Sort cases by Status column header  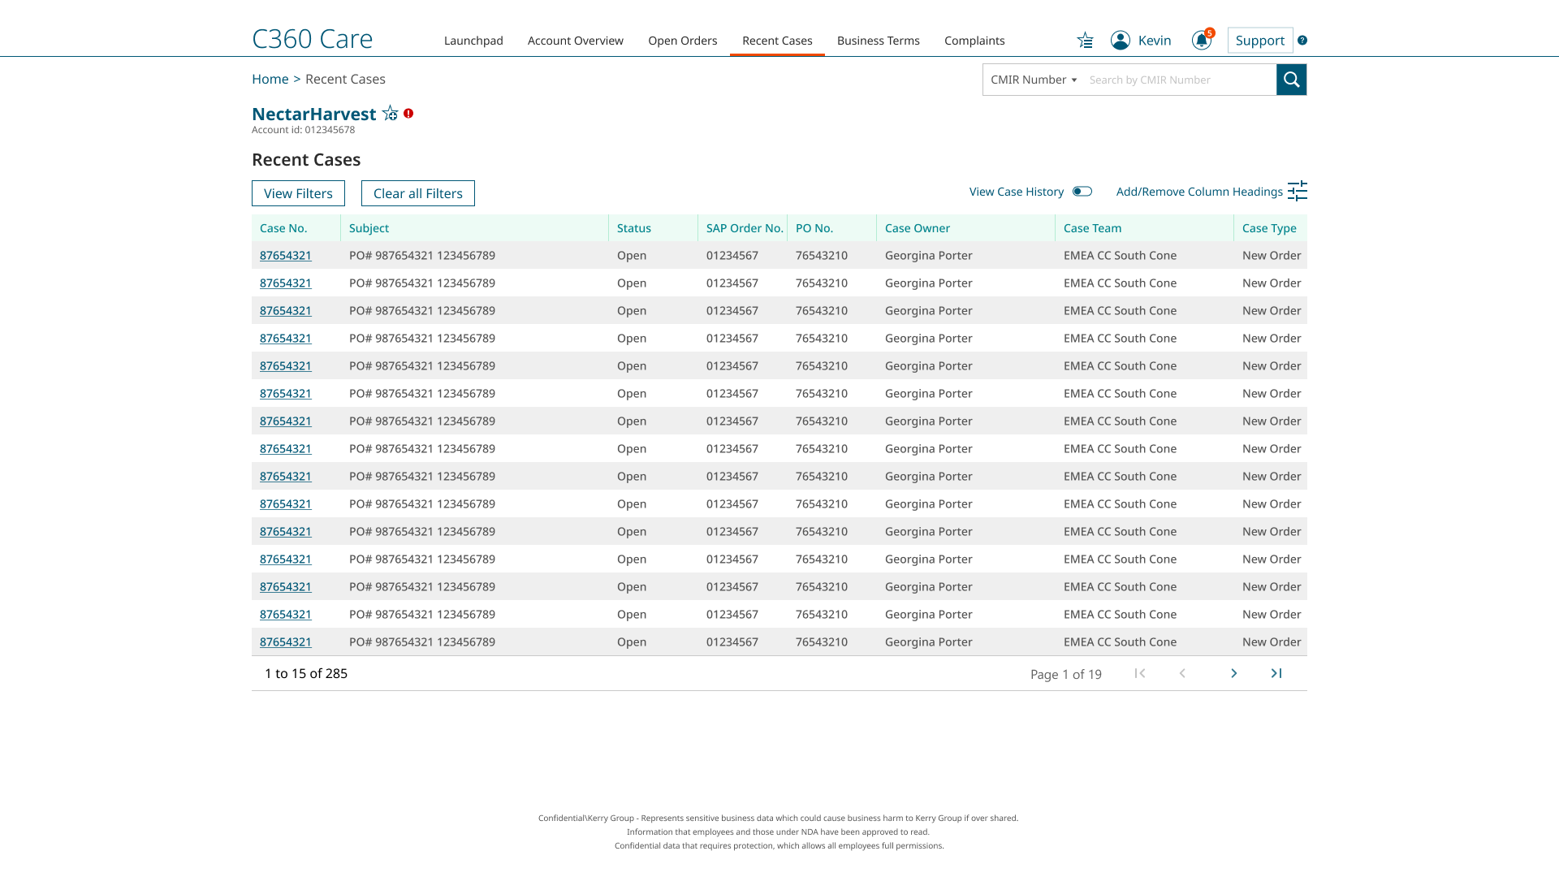[x=633, y=228]
